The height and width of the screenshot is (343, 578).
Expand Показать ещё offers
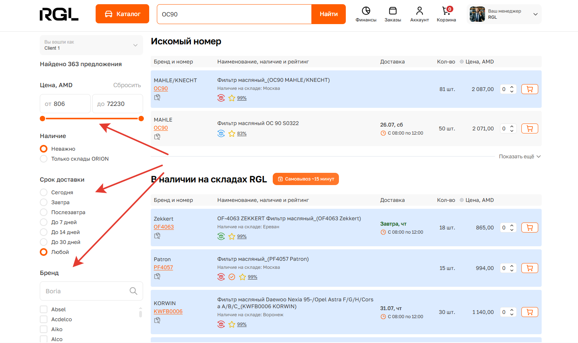click(520, 156)
